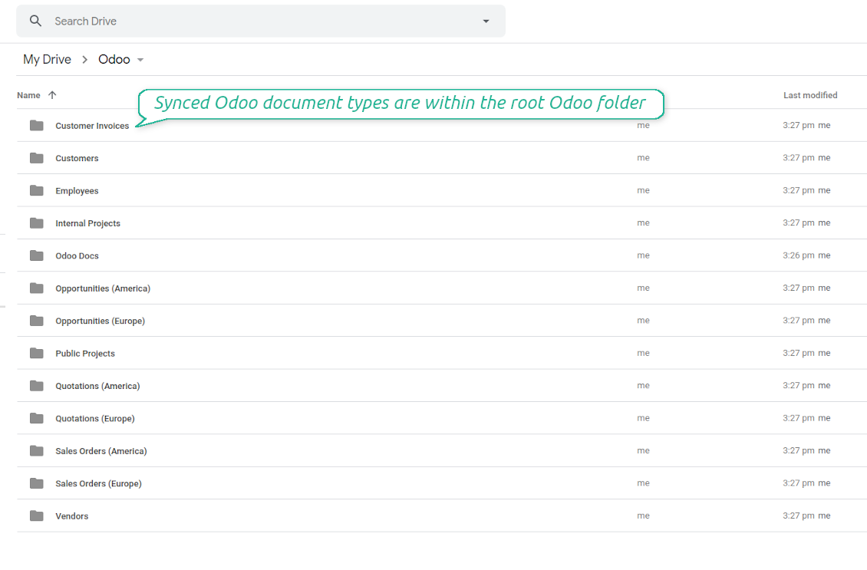867x570 pixels.
Task: Click the Quotations (Europe) folder name
Action: coord(94,419)
